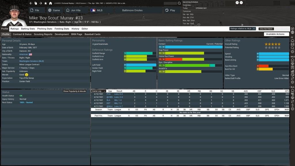This screenshot has height=166, width=295.
Task: Switch to the Batting Stats tab
Action: pyautogui.click(x=28, y=29)
